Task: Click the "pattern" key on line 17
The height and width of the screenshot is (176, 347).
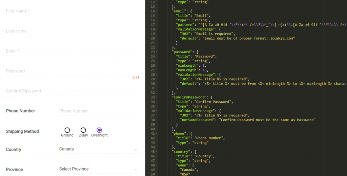Action: (x=185, y=25)
